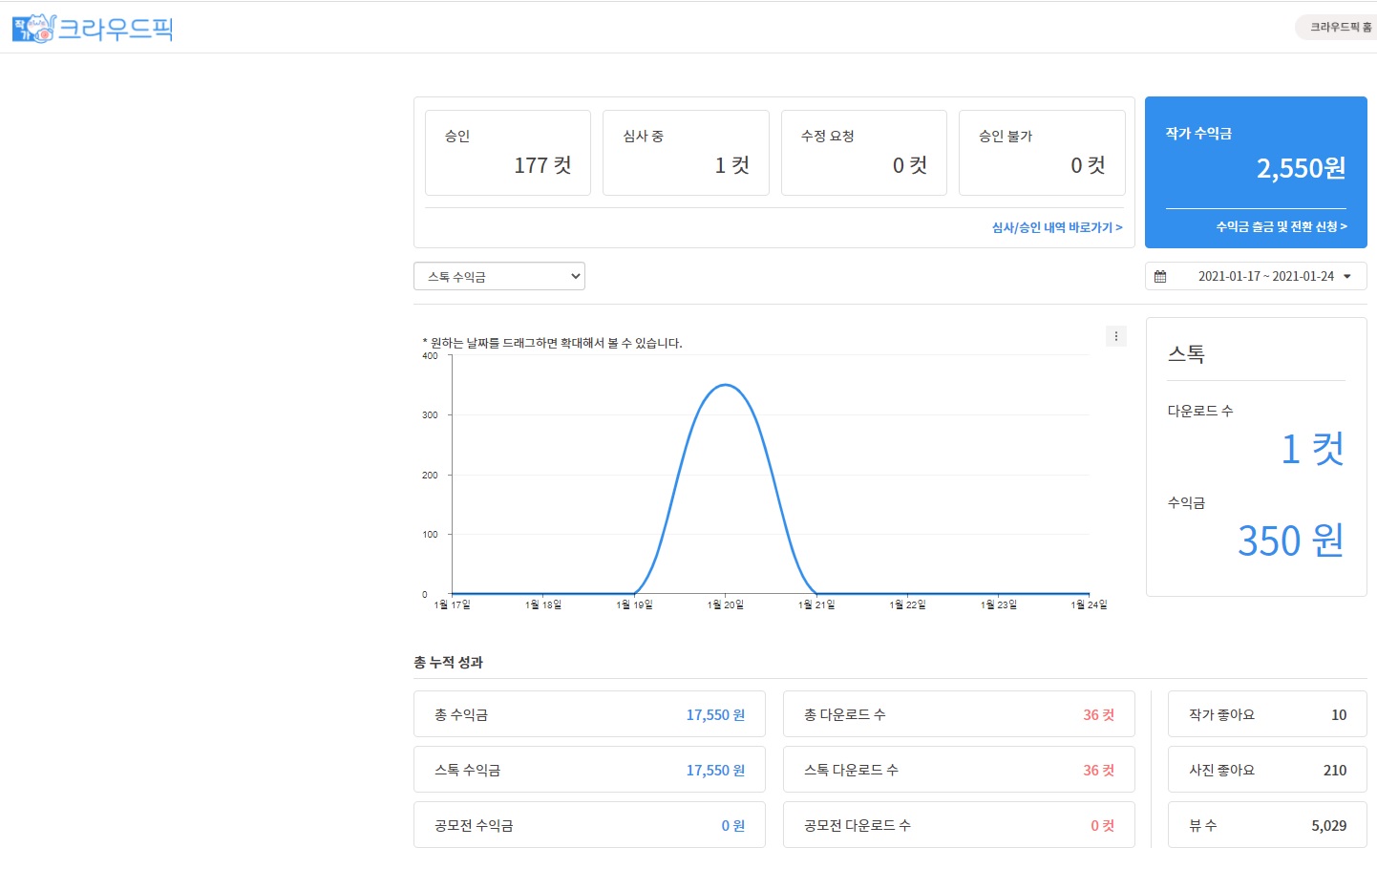Open 심사/승인 내역 바로가기 link
This screenshot has width=1377, height=869.
[1057, 227]
